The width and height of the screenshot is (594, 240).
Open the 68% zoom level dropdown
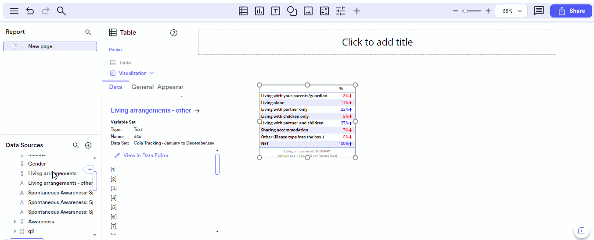511,11
